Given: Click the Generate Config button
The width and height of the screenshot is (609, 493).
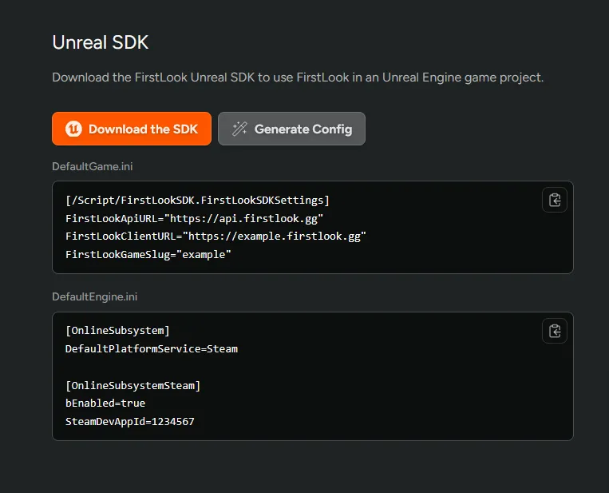Looking at the screenshot, I should pos(291,129).
